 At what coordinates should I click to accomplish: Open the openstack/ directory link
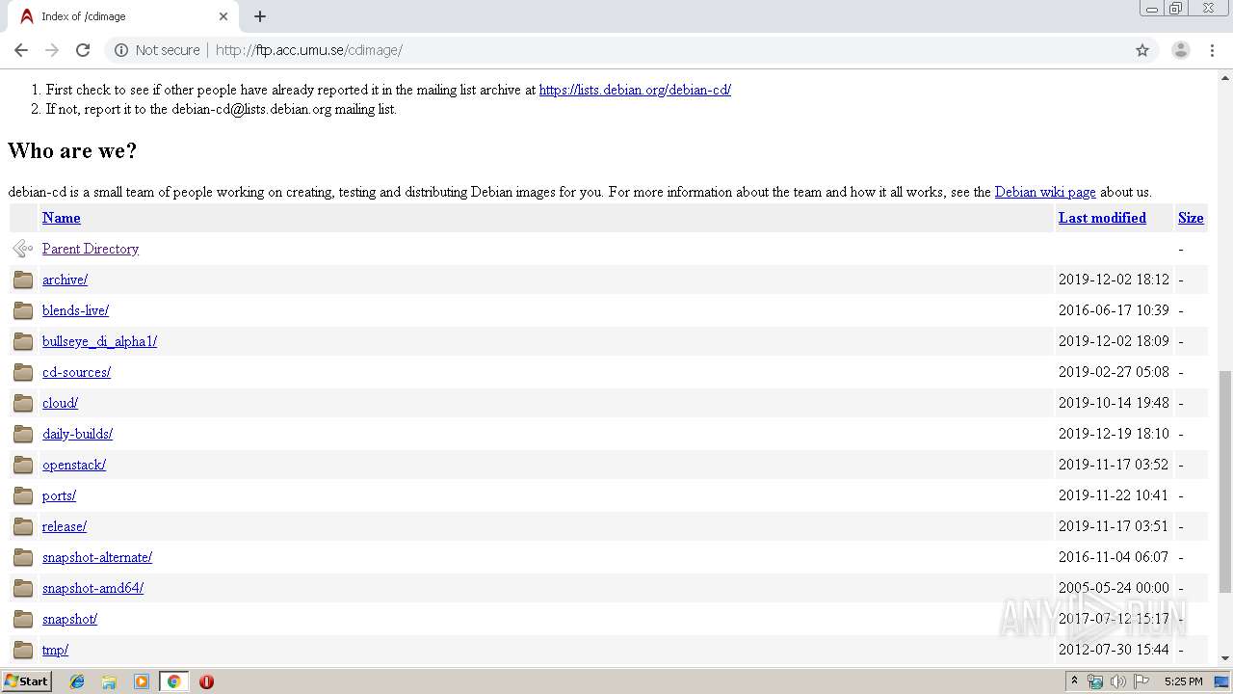pyautogui.click(x=74, y=465)
